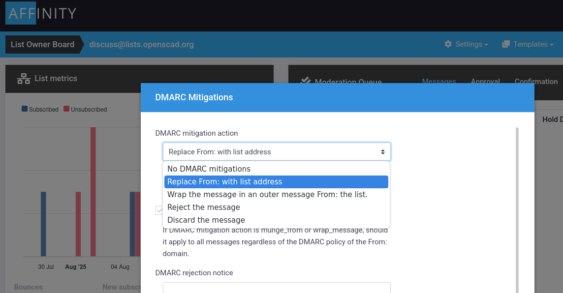
Task: Toggle the Unsubscribed series in chart legend
Action: pyautogui.click(x=85, y=110)
